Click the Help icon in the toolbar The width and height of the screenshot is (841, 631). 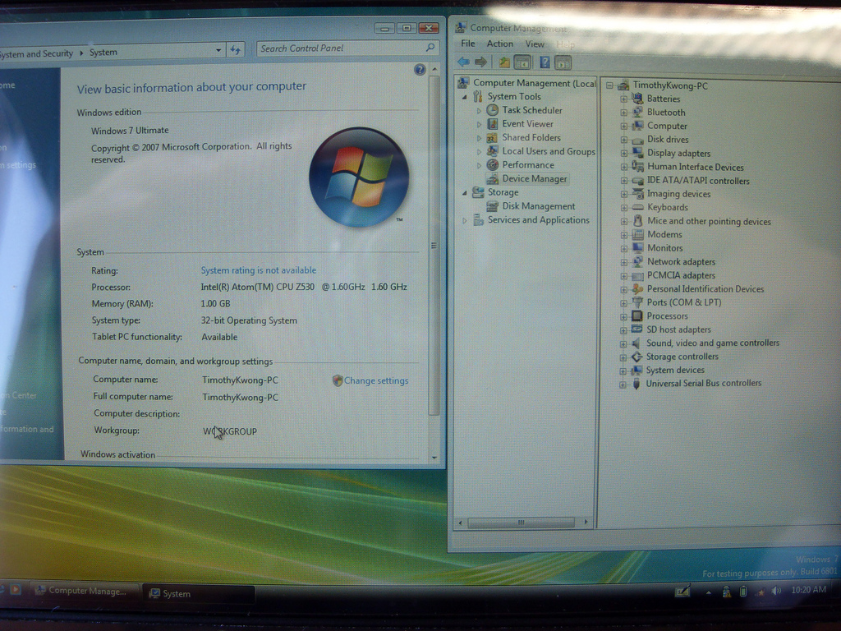544,62
